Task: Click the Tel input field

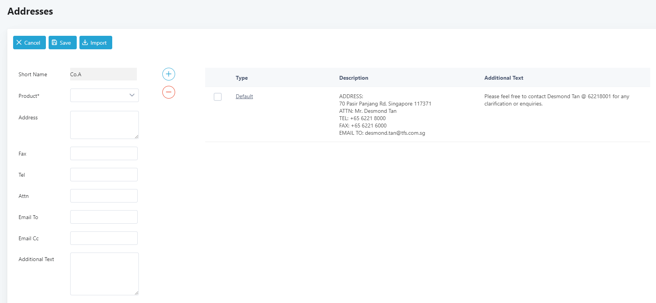Action: [104, 174]
